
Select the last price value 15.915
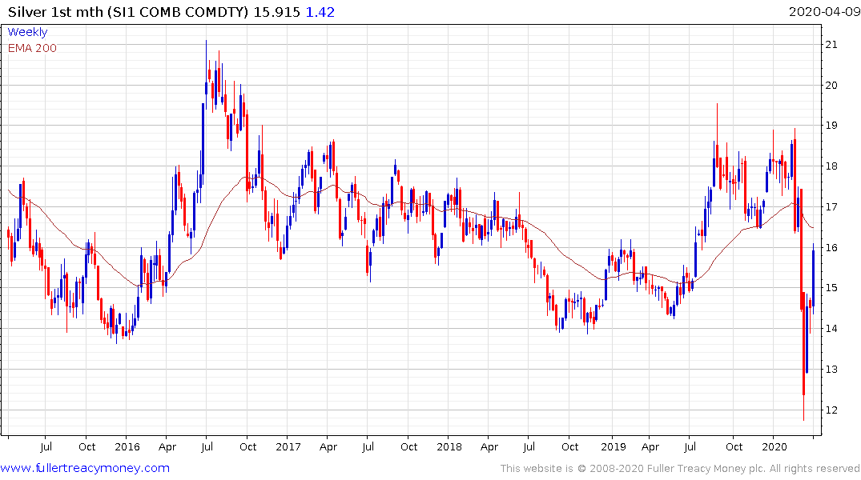tap(277, 12)
